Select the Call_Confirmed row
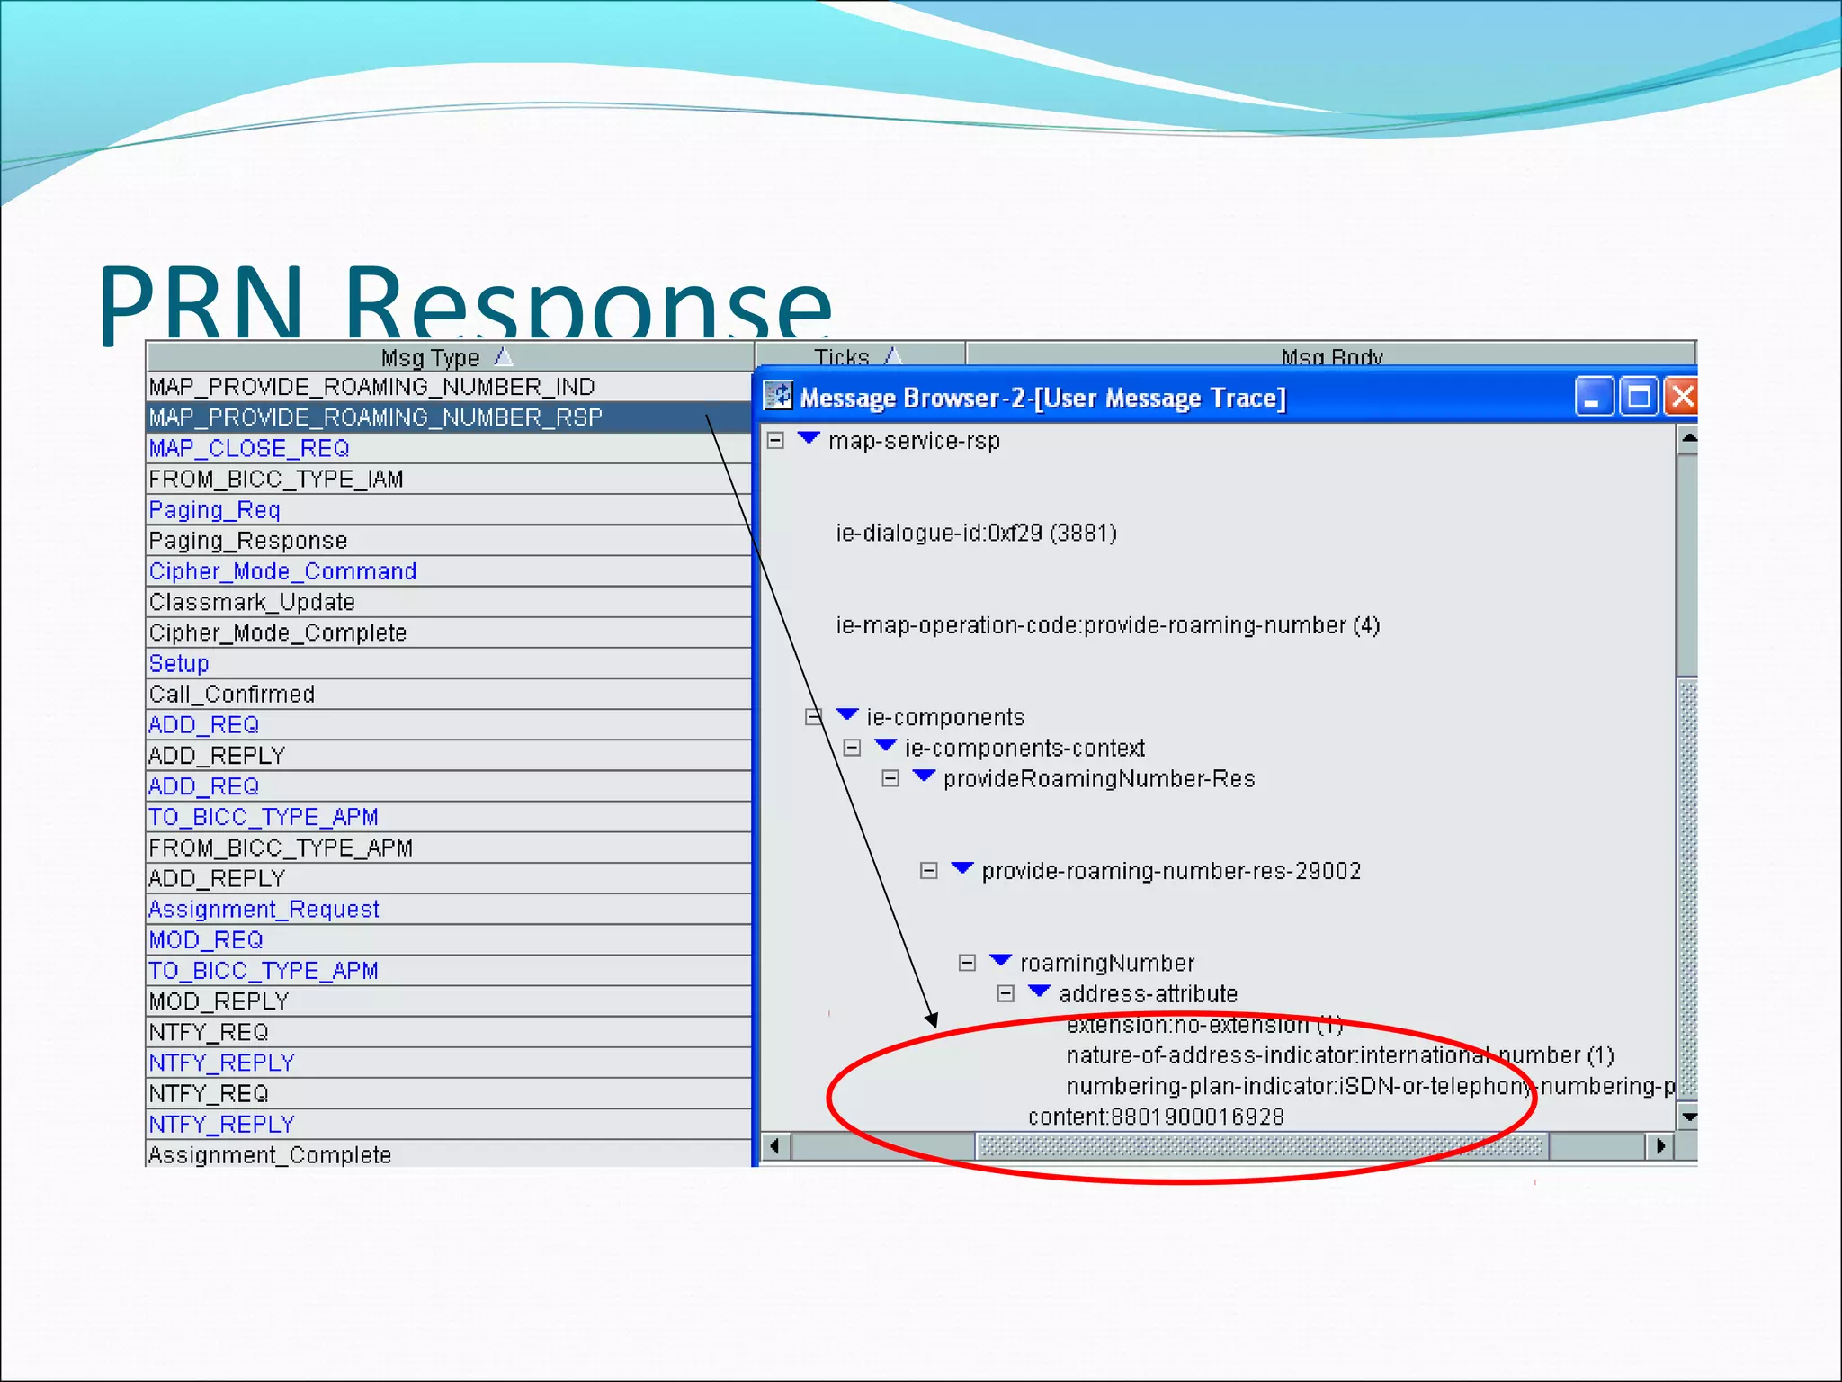 tap(449, 695)
